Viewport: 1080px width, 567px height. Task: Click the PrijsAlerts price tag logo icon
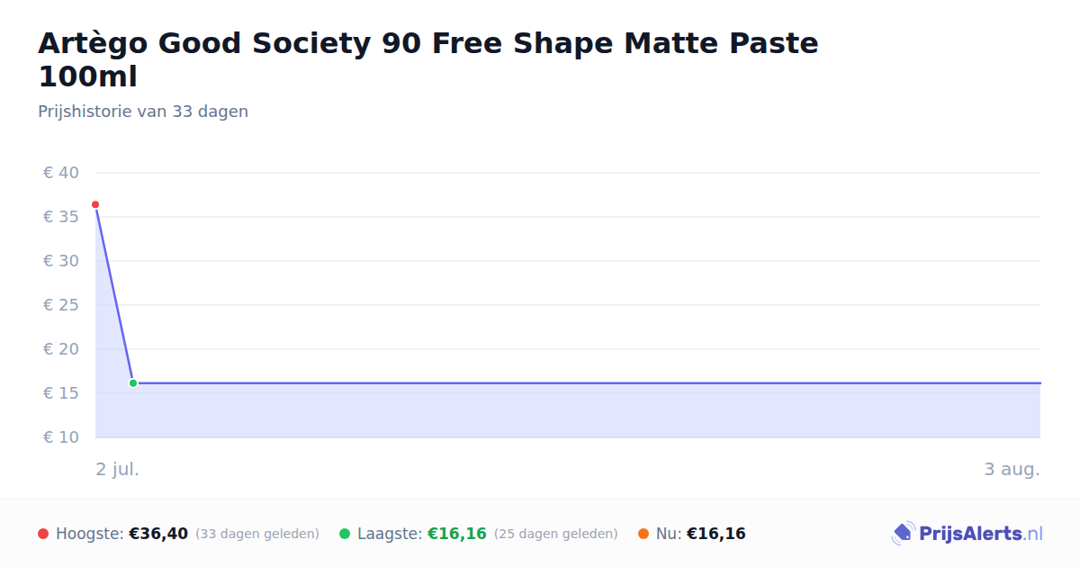click(x=903, y=534)
